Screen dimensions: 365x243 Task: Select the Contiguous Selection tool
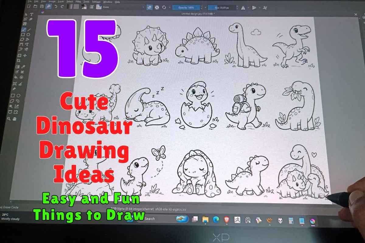(x=11, y=106)
